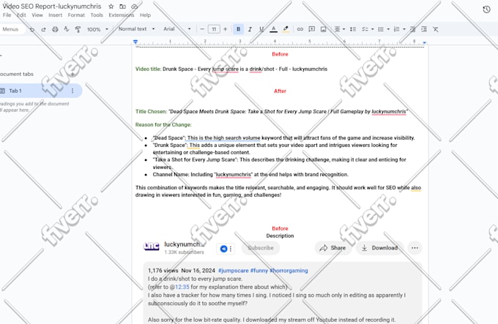This screenshot has height=324, width=498.
Task: Open Tab 1 more options menu
Action: pos(73,91)
